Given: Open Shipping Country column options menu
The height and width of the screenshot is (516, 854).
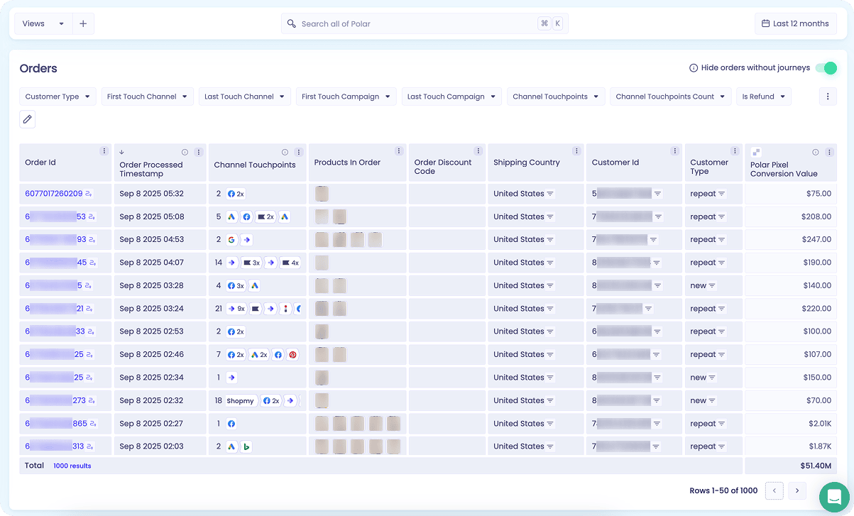Looking at the screenshot, I should [x=576, y=151].
